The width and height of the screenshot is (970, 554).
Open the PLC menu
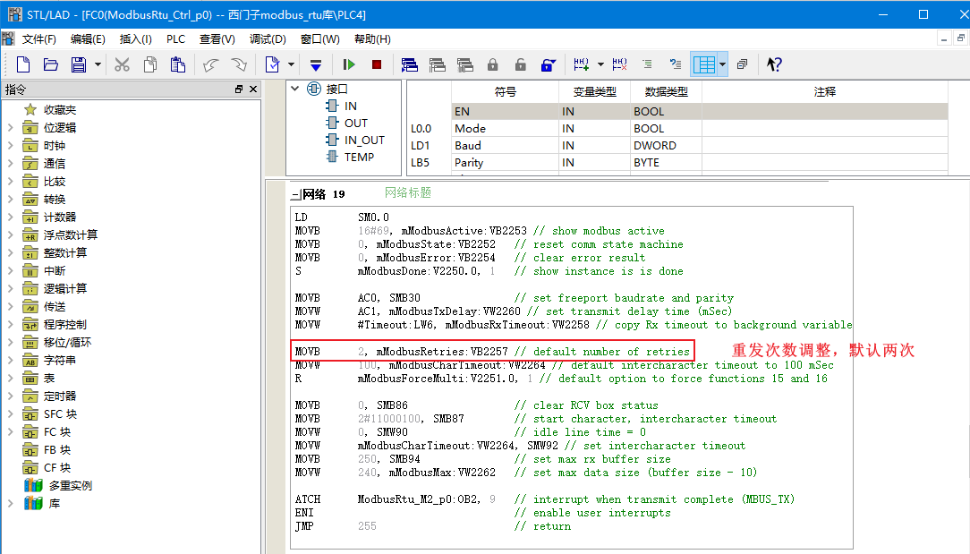pos(175,39)
